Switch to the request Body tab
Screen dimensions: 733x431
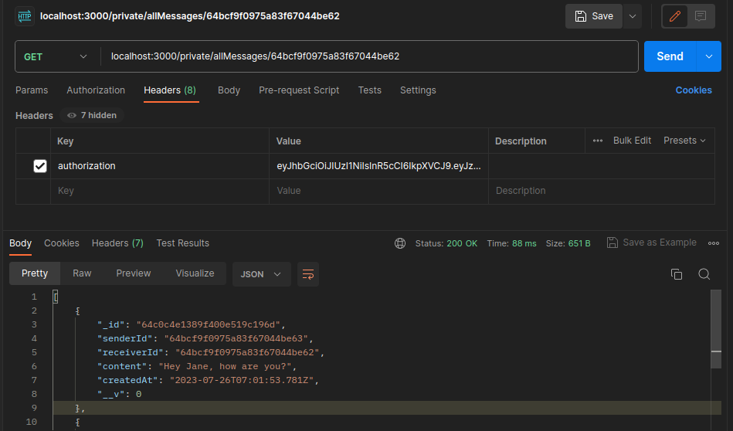(229, 90)
